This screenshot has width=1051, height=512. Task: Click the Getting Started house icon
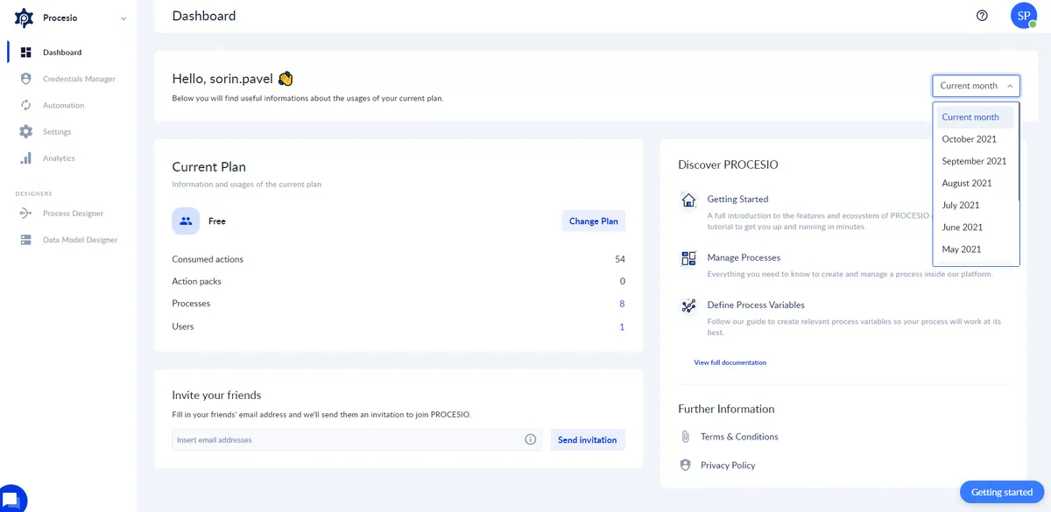point(688,200)
